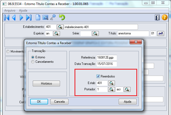Close the Estorno Título dialog

[x=136, y=42]
